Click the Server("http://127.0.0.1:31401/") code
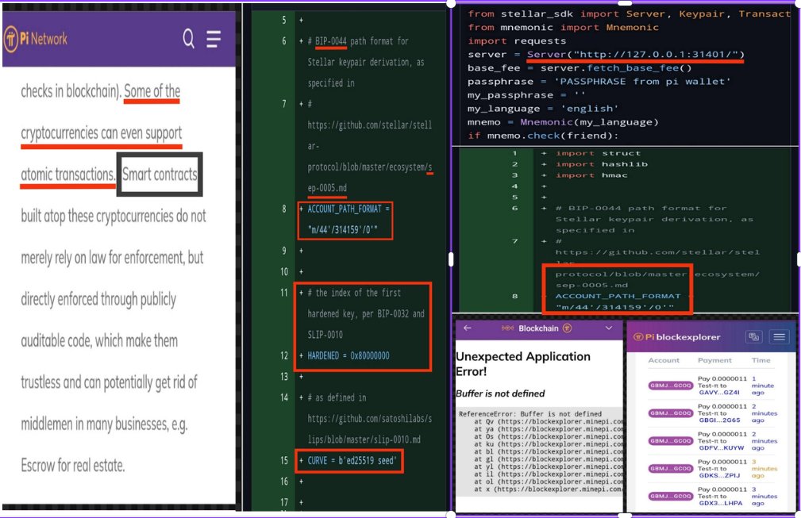The width and height of the screenshot is (801, 518). click(x=636, y=54)
